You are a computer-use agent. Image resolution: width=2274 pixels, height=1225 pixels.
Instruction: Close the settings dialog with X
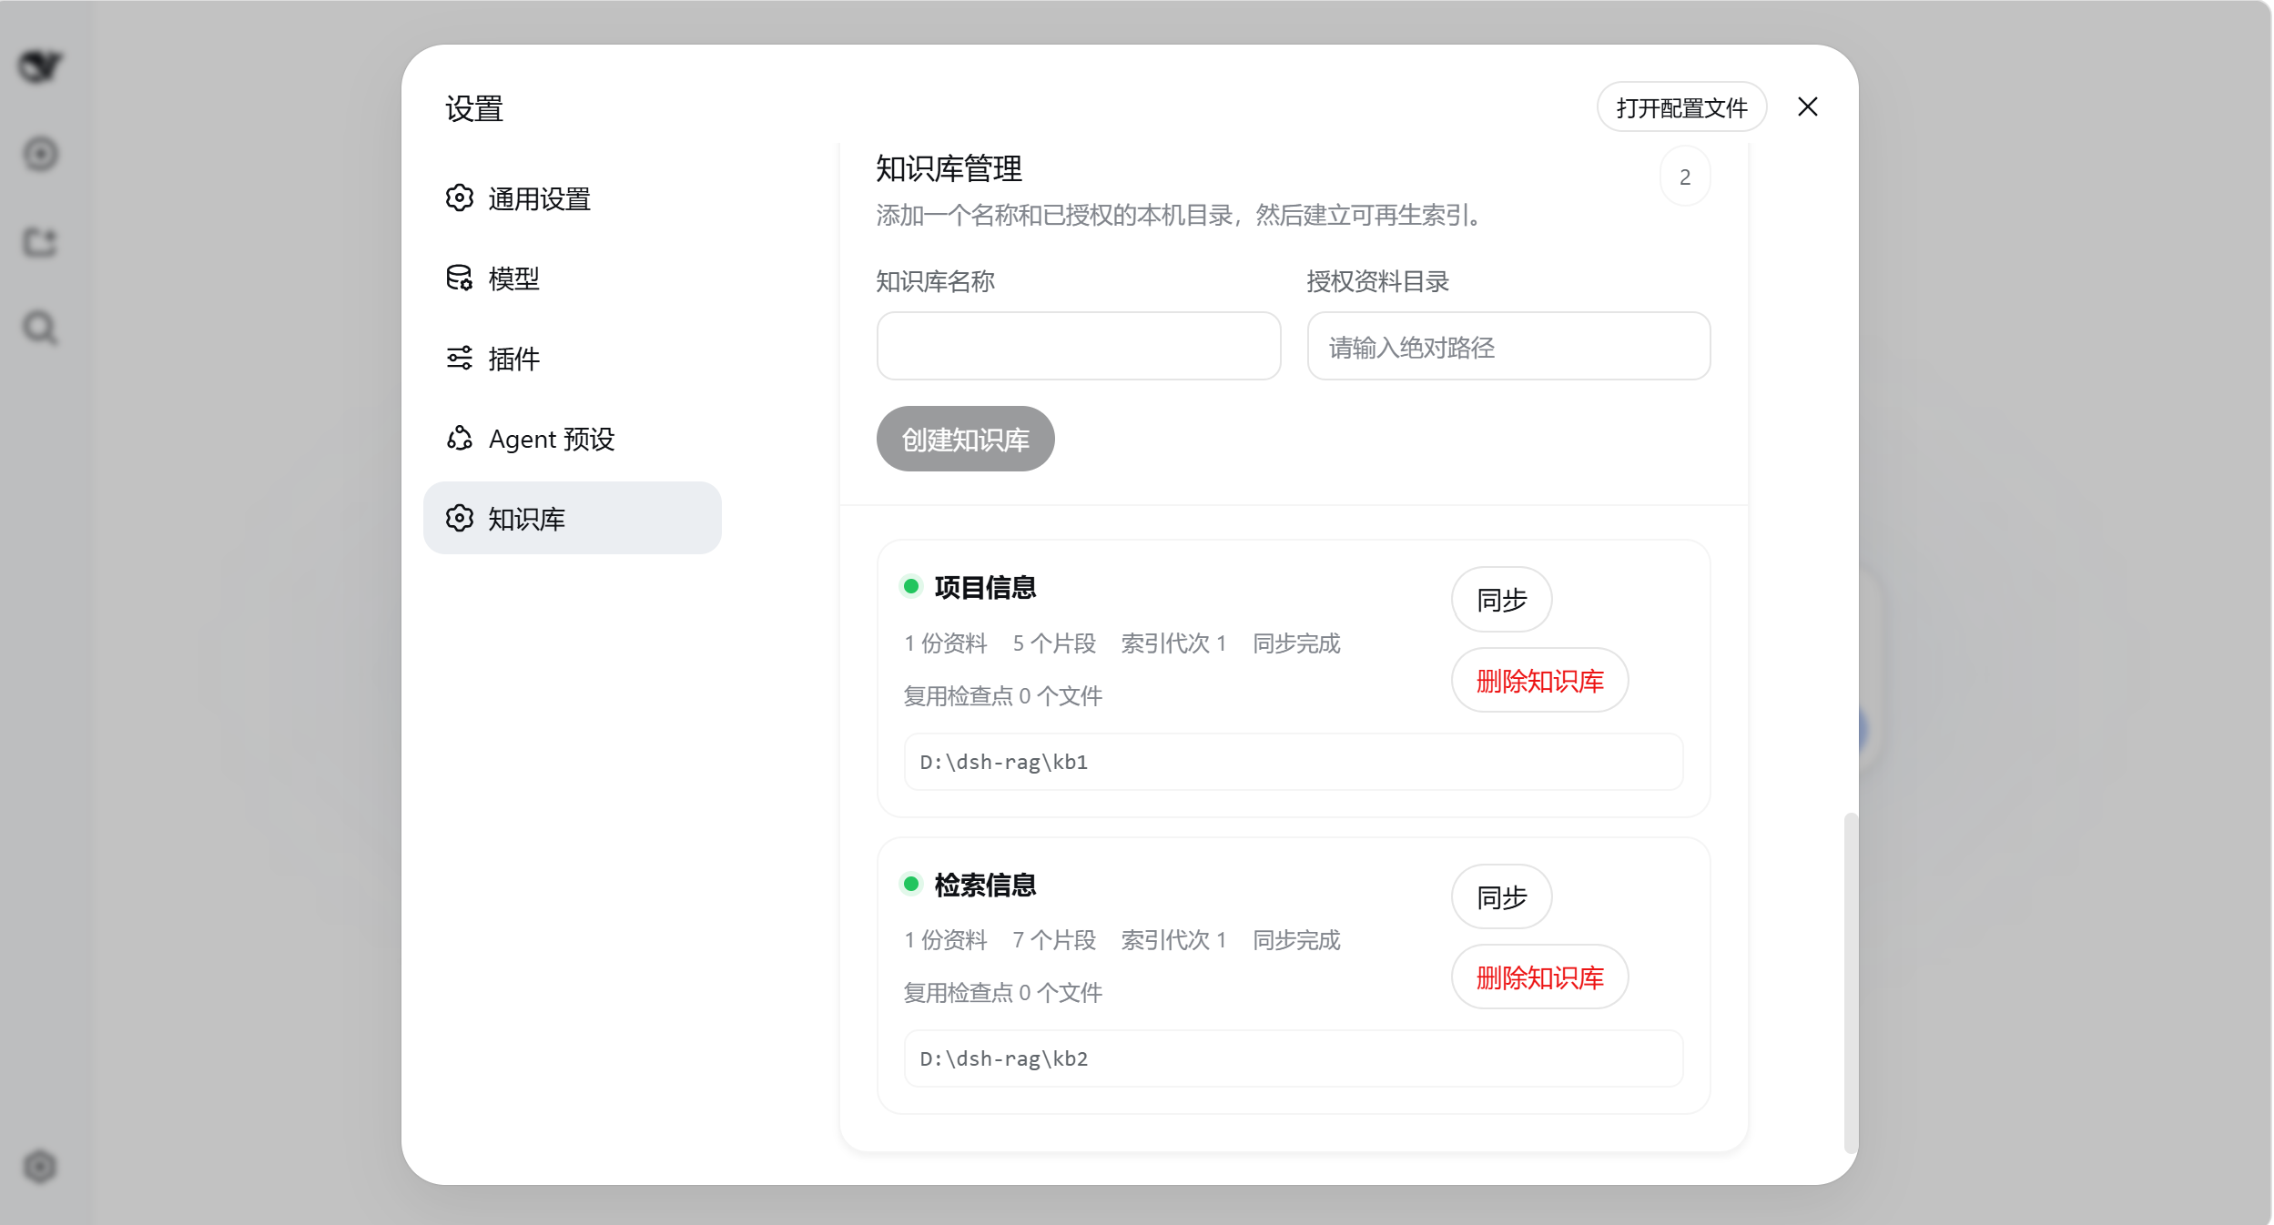[1808, 106]
